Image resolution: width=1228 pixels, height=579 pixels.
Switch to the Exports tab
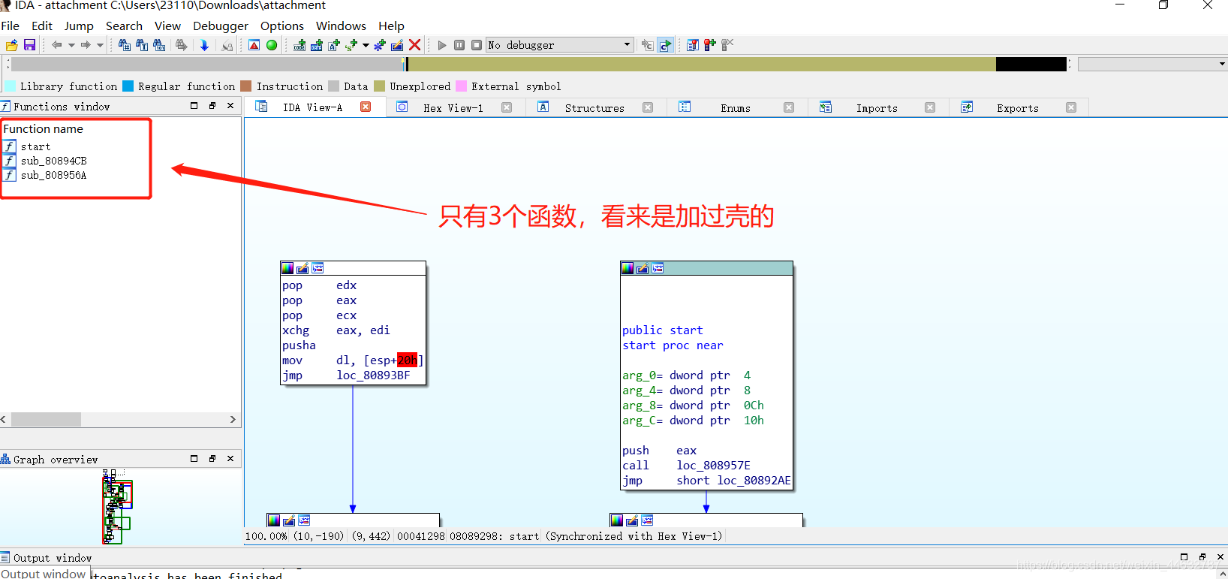point(1017,107)
